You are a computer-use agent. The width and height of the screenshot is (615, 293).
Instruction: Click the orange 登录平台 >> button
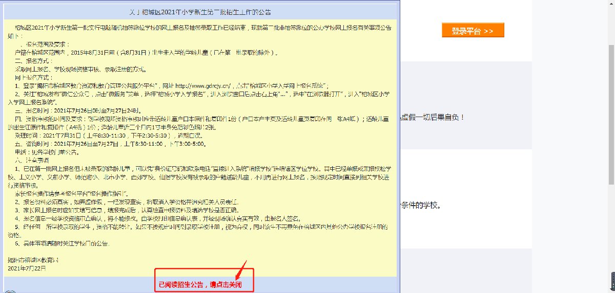[x=473, y=31]
